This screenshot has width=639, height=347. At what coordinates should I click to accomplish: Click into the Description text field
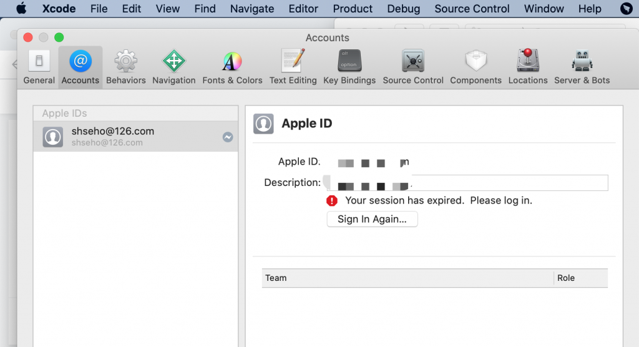pos(467,183)
